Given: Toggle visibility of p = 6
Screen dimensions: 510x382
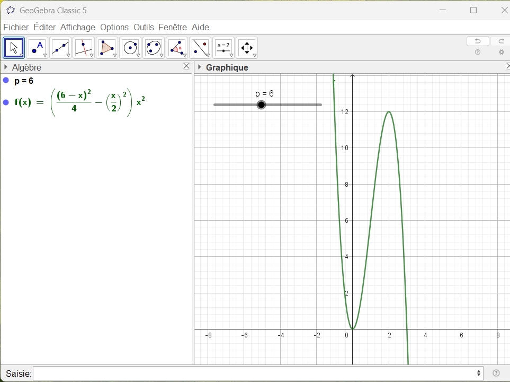Looking at the screenshot, I should click(6, 80).
